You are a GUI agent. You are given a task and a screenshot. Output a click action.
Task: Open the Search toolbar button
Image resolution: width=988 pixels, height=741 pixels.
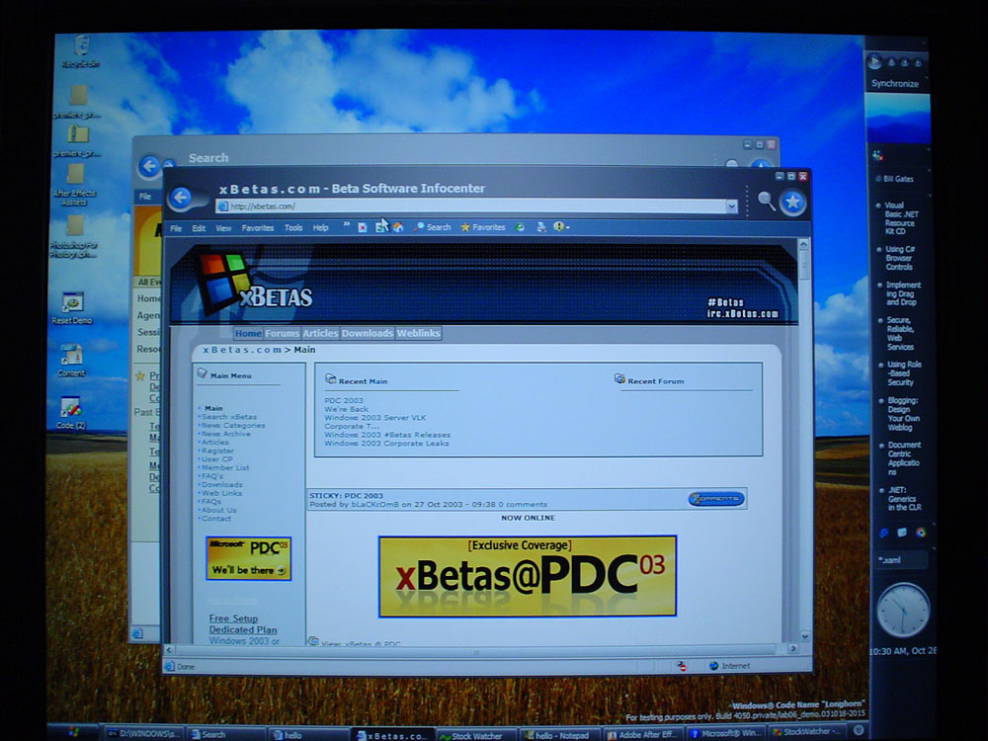(433, 227)
